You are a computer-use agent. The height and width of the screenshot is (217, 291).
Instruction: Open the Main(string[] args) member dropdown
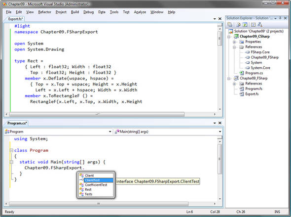pos(220,131)
